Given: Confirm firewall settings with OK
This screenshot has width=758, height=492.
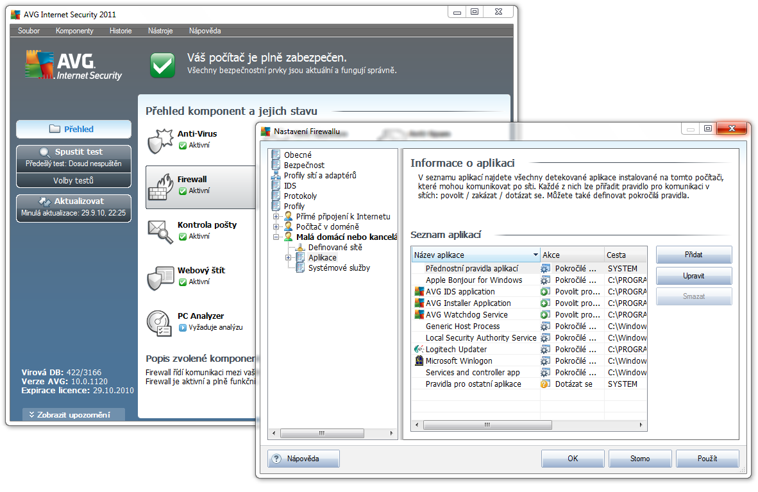Looking at the screenshot, I should 573,459.
